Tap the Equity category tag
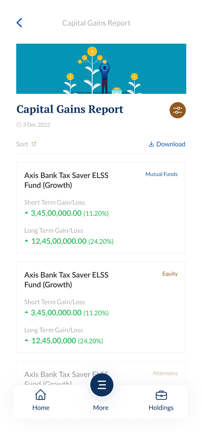This screenshot has width=202, height=438. 170,274
